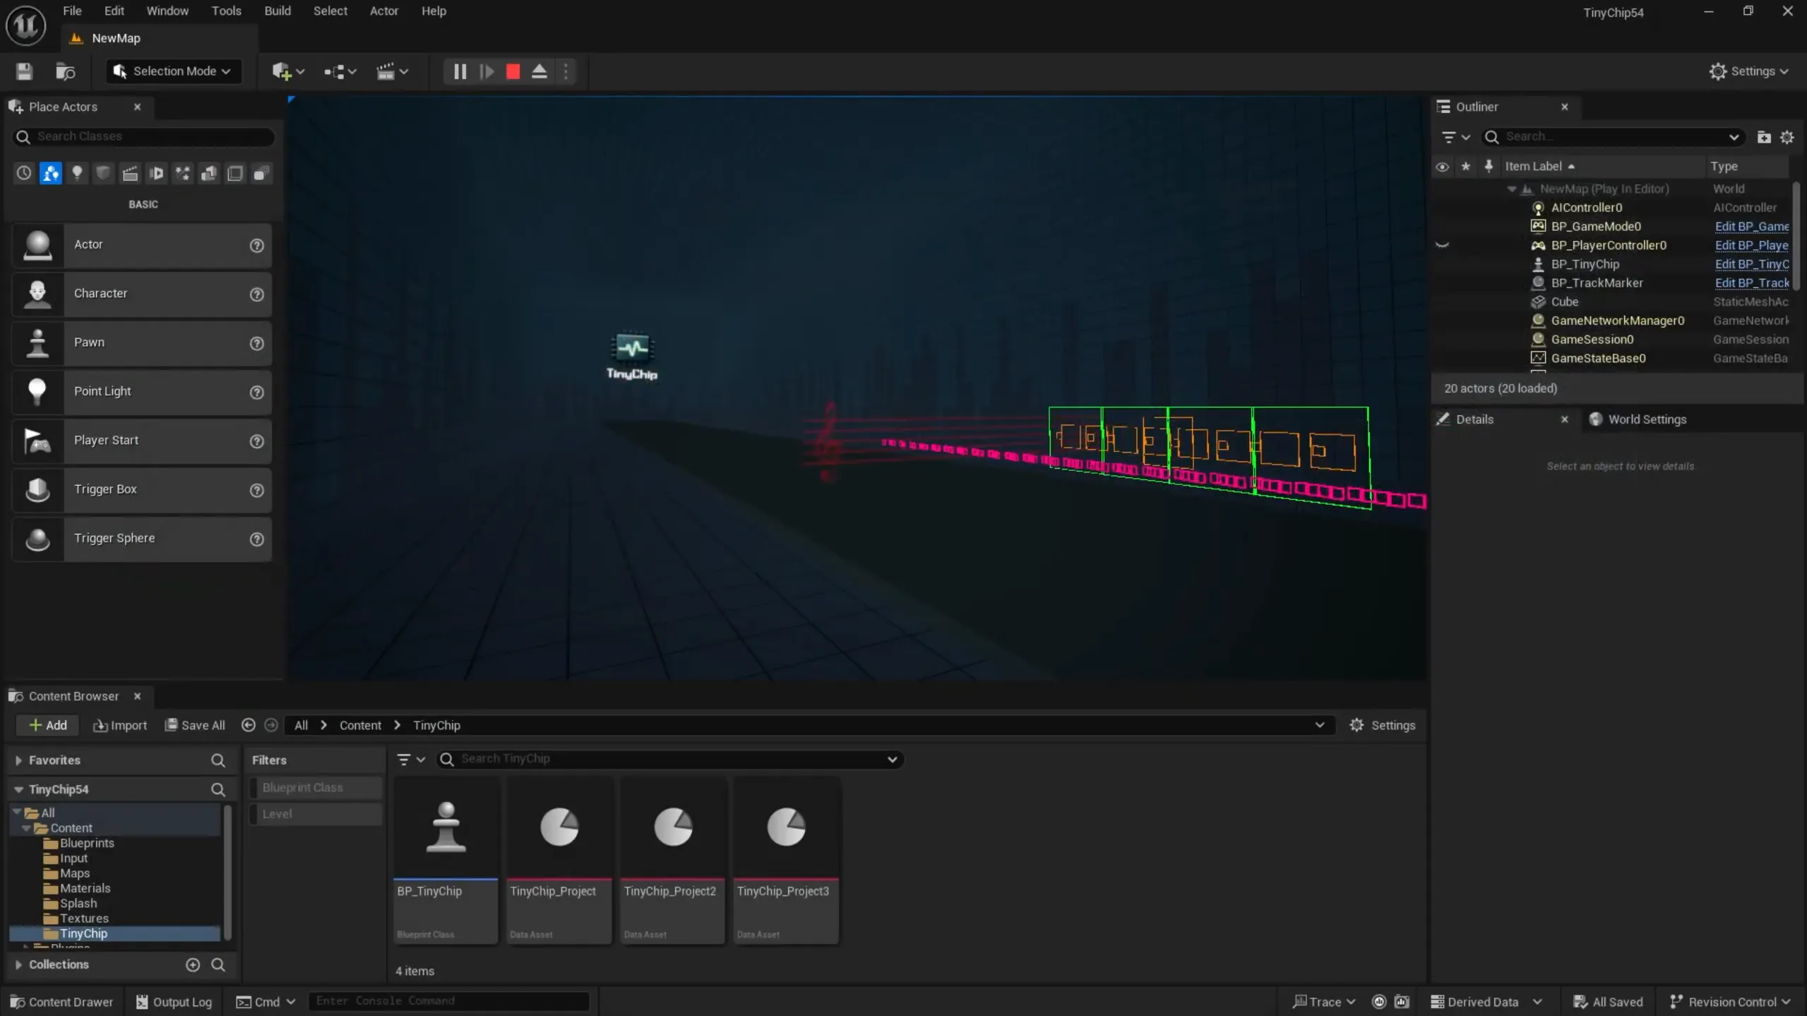Open the Selection Mode dropdown
The width and height of the screenshot is (1807, 1016).
point(174,71)
